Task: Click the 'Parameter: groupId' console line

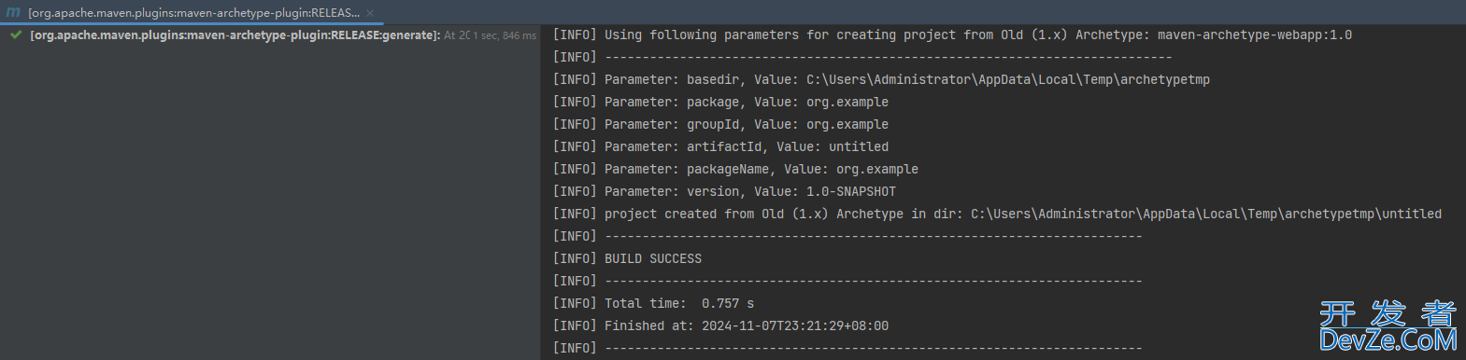Action: [720, 124]
